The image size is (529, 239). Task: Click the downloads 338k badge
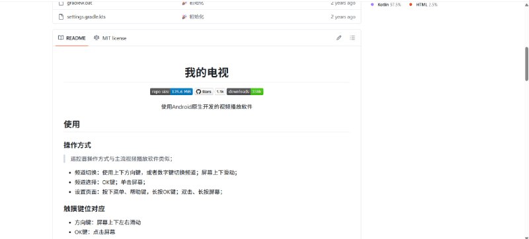click(x=245, y=92)
